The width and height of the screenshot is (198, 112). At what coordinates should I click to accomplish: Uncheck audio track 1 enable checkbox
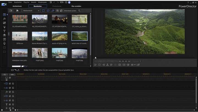[10, 88]
